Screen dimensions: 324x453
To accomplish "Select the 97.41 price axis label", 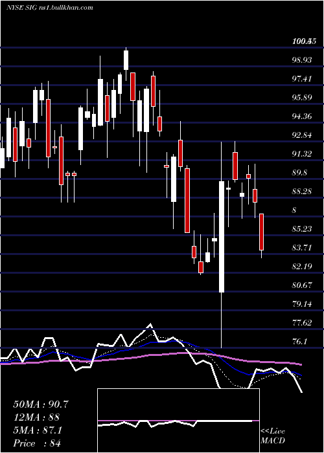I will point(303,79).
